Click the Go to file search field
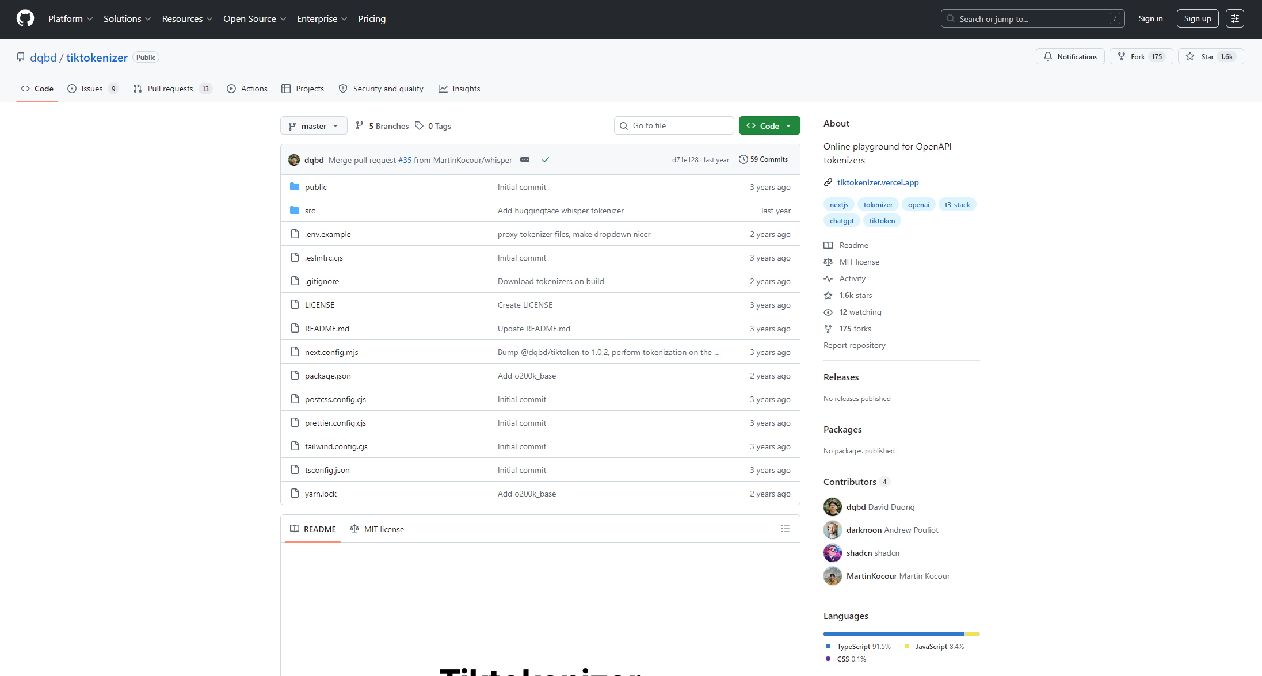Screen dimensions: 1262x676 click(x=674, y=125)
